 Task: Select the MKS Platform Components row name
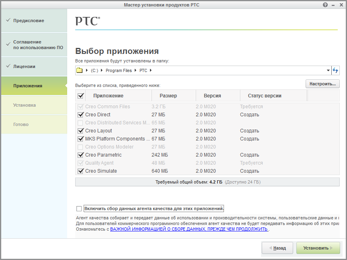pyautogui.click(x=117, y=139)
